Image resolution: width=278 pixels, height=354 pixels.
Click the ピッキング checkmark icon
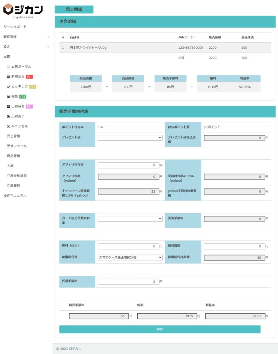click(8, 86)
